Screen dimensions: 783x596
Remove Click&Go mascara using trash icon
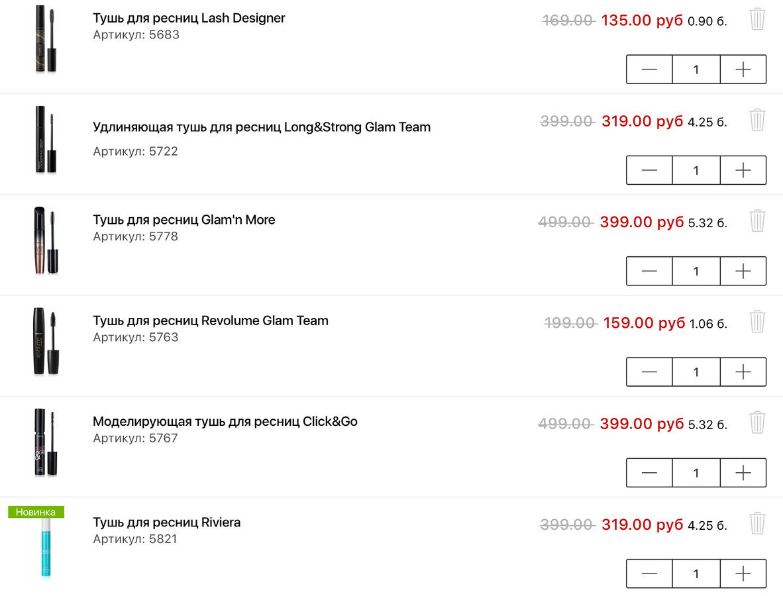tap(757, 422)
